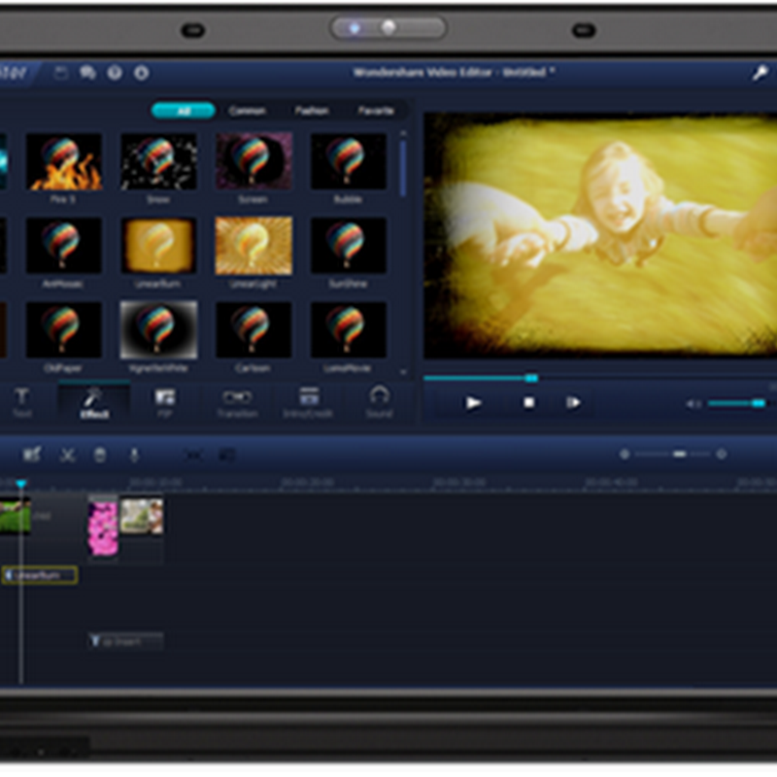This screenshot has width=777, height=777.
Task: Click the effects list scroll-up arrow
Action: pos(403,133)
